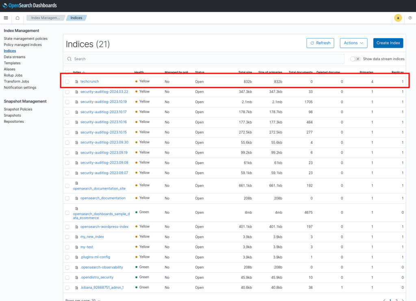Click index icon beside security-auditlog-2023.10.16
Screen dimensions: 416x301
(x=77, y=122)
